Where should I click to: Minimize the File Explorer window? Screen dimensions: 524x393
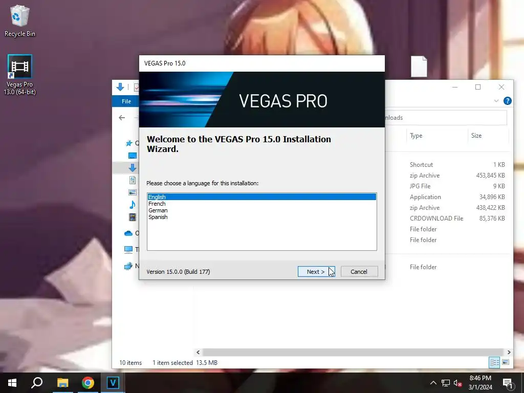click(455, 87)
